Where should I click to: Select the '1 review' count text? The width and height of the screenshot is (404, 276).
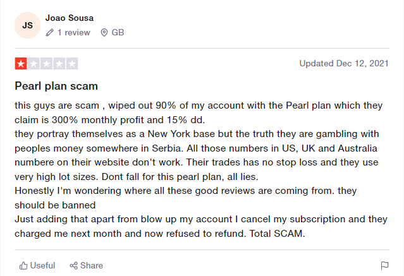pos(74,32)
